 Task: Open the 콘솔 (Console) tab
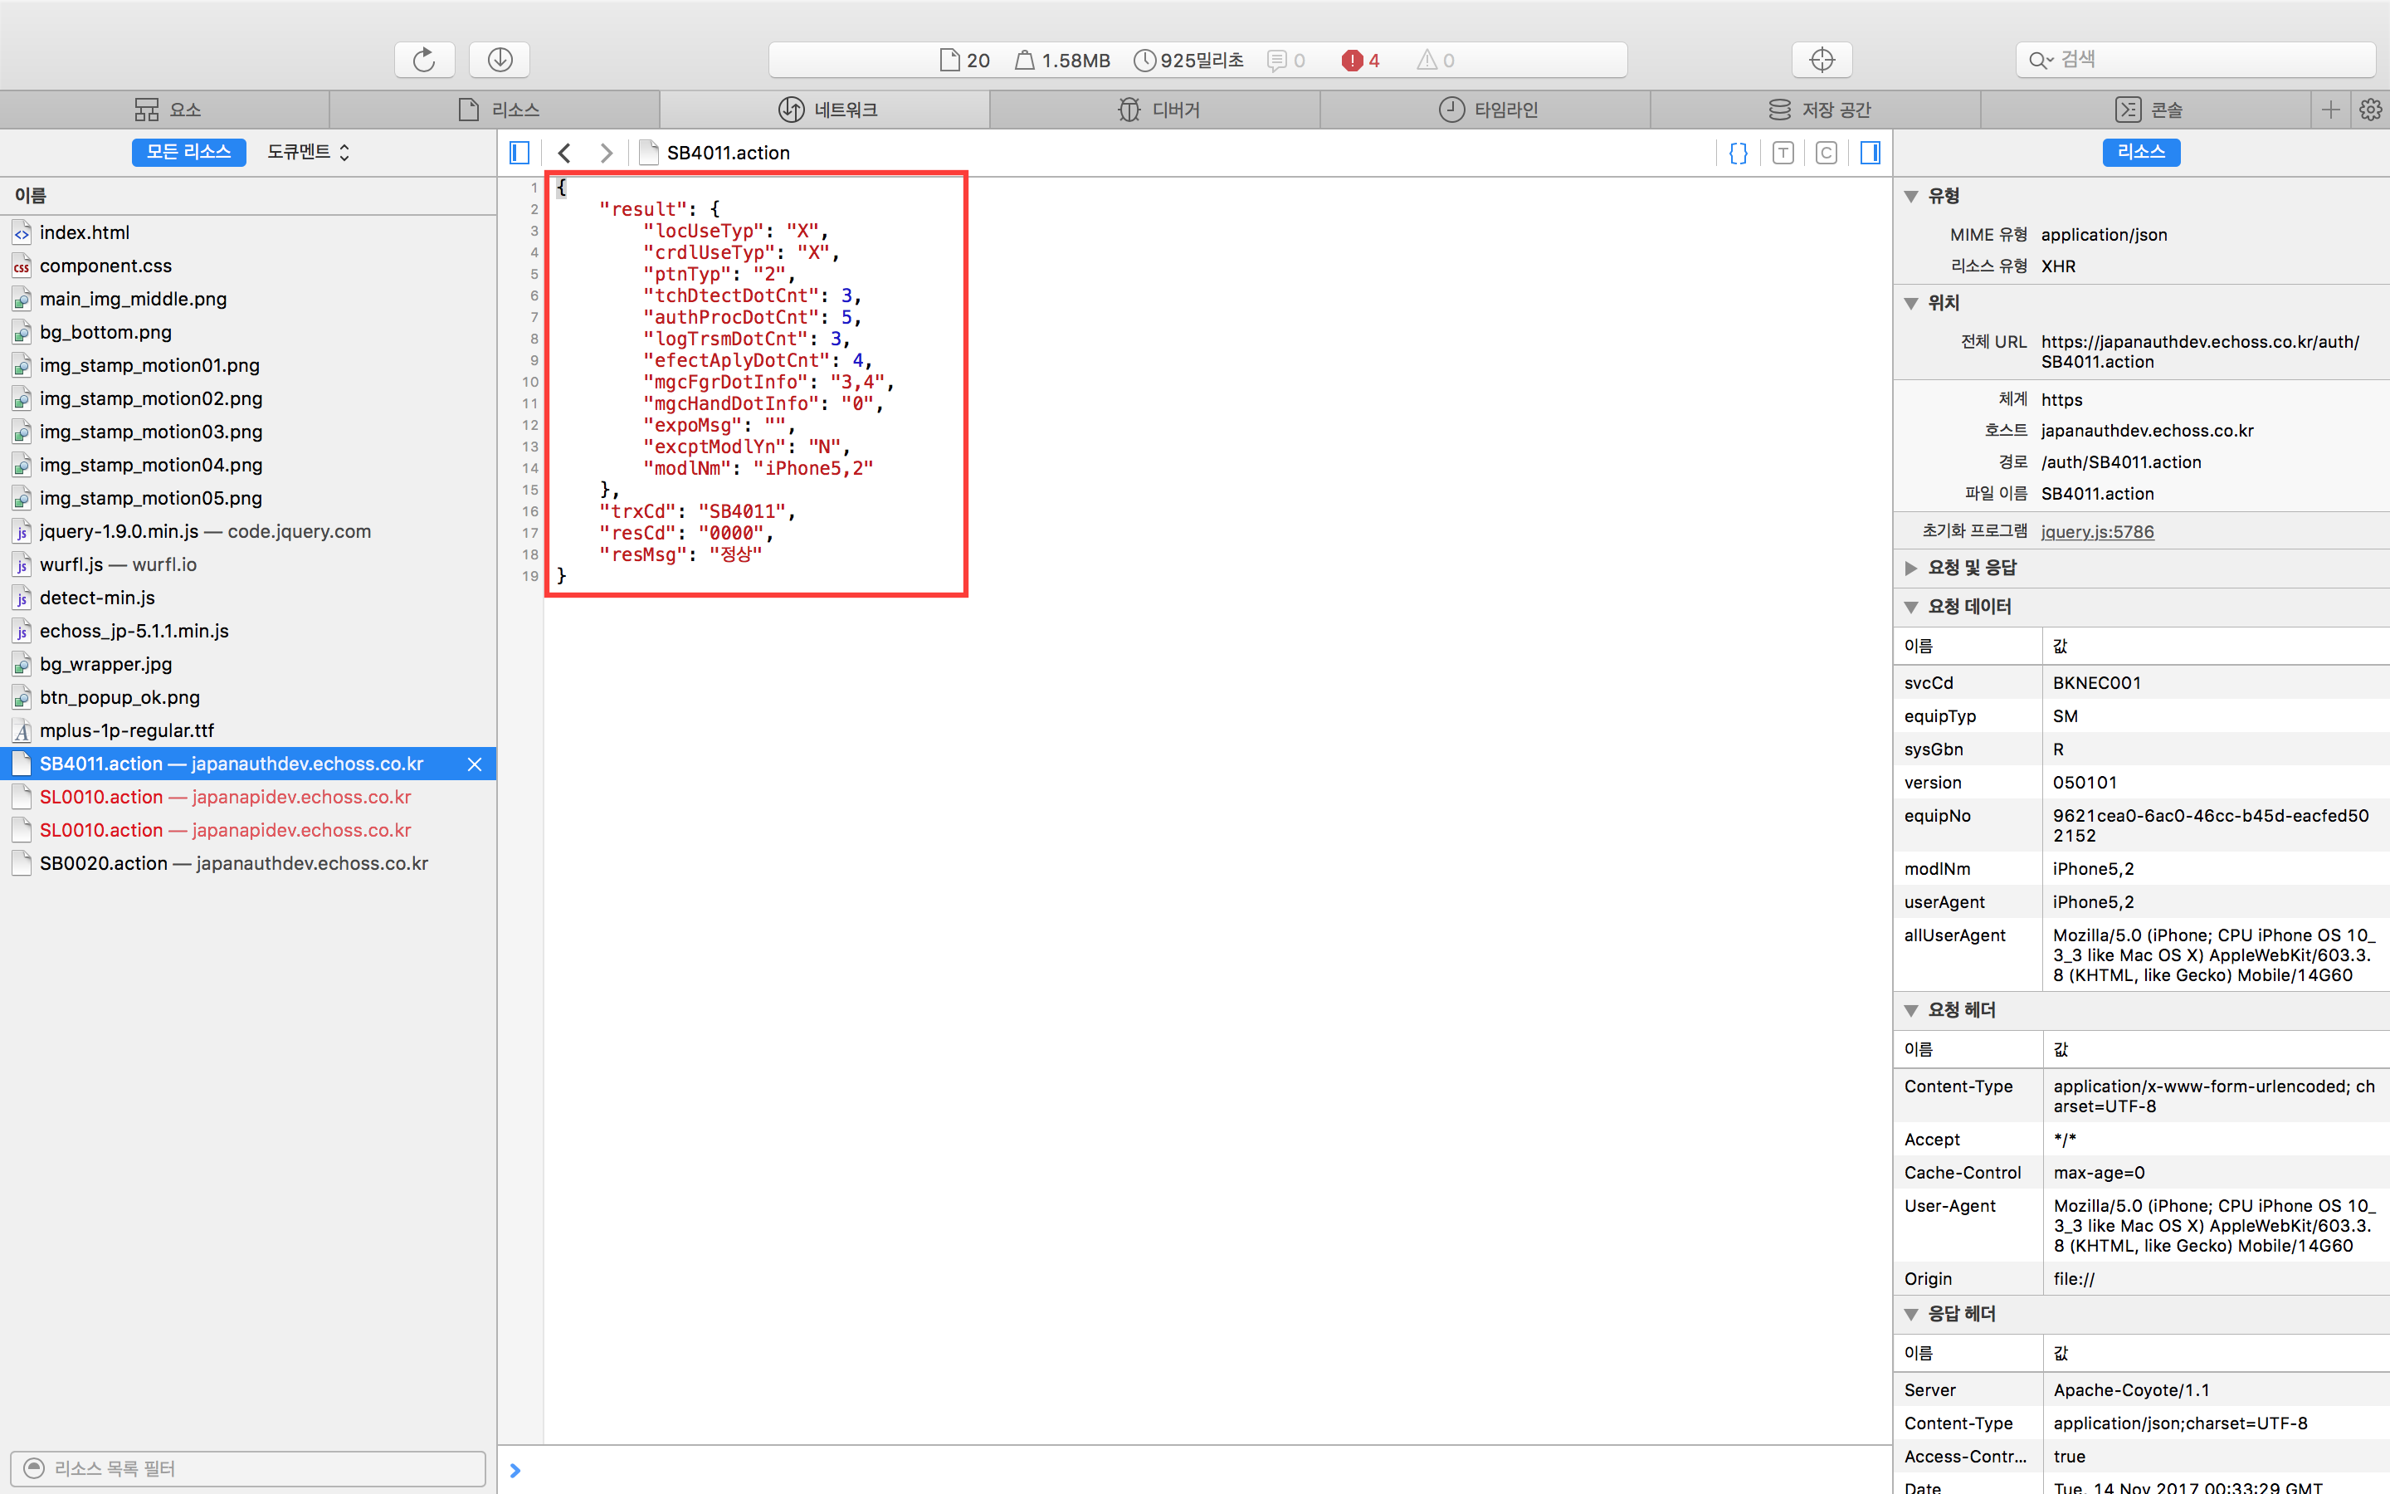click(x=2146, y=110)
